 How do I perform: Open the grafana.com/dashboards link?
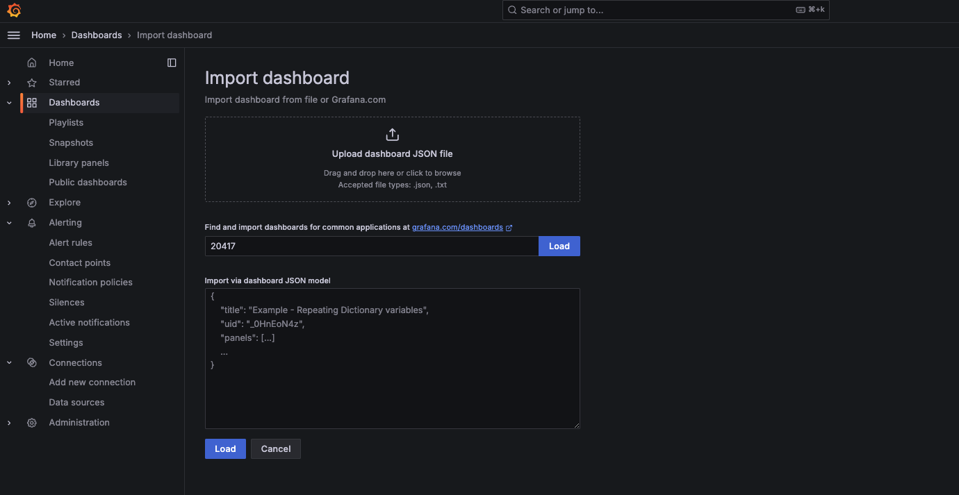[x=457, y=226]
